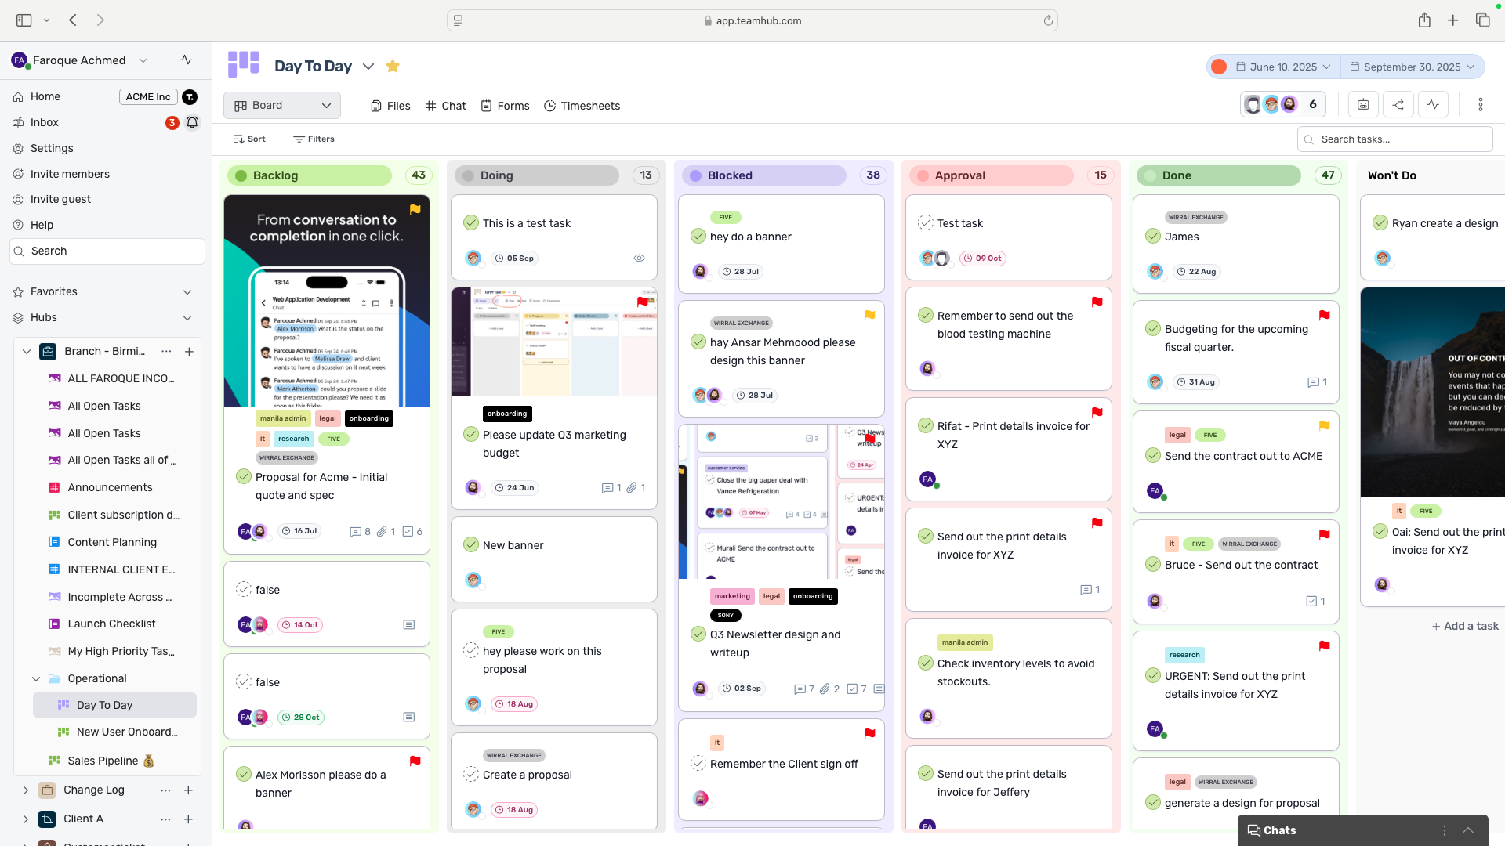The image size is (1505, 846).
Task: Click the Search tasks input field
Action: tap(1395, 139)
